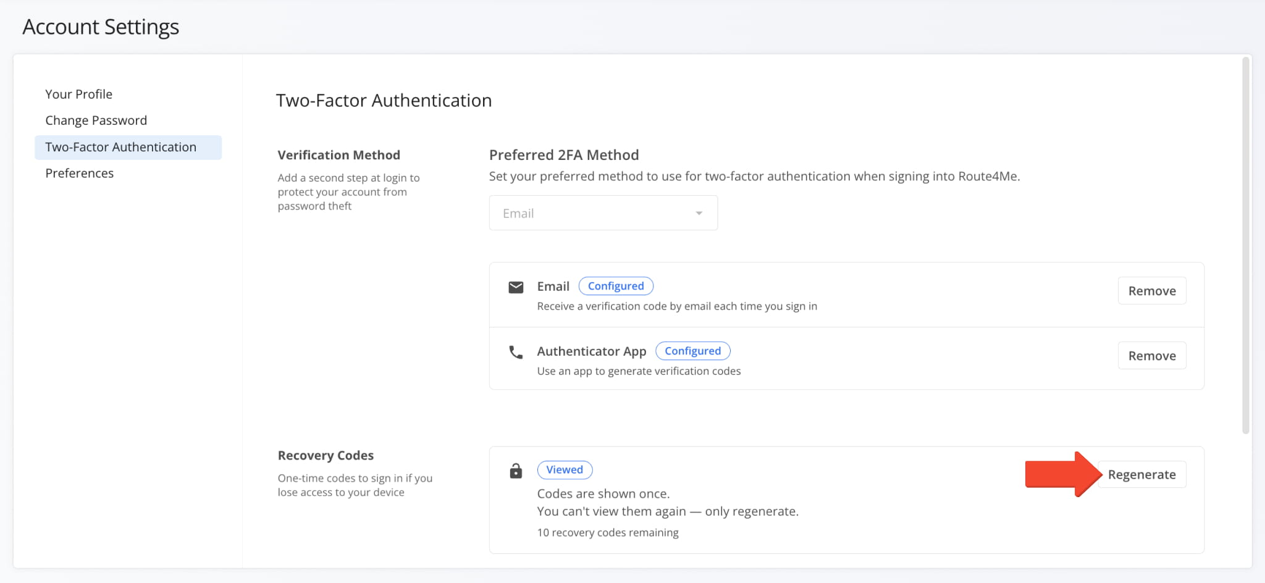
Task: Click the 'Set your preferred method' description
Action: tap(754, 176)
